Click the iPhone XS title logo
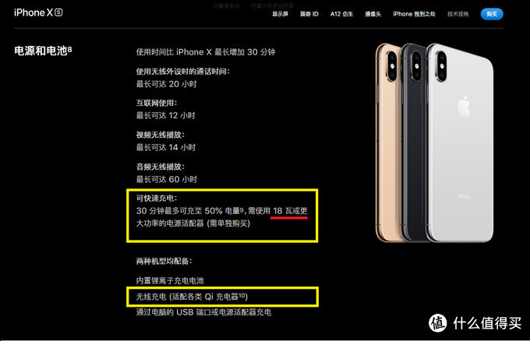The height and width of the screenshot is (341, 530). coord(38,12)
